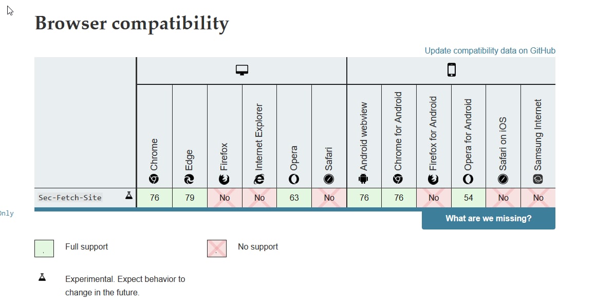Screen dimensions: 614x301
Task: Click the Chrome browser icon
Action: pyautogui.click(x=154, y=179)
